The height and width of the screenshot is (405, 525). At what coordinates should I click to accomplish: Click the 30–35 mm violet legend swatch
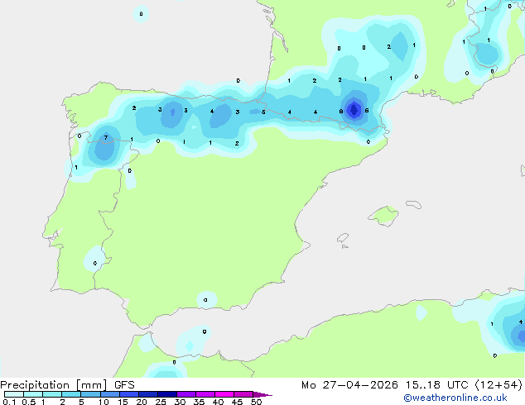click(185, 394)
